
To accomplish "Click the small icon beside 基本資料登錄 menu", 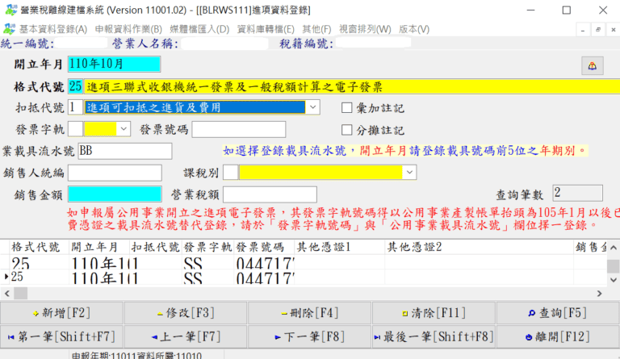I will pyautogui.click(x=9, y=29).
